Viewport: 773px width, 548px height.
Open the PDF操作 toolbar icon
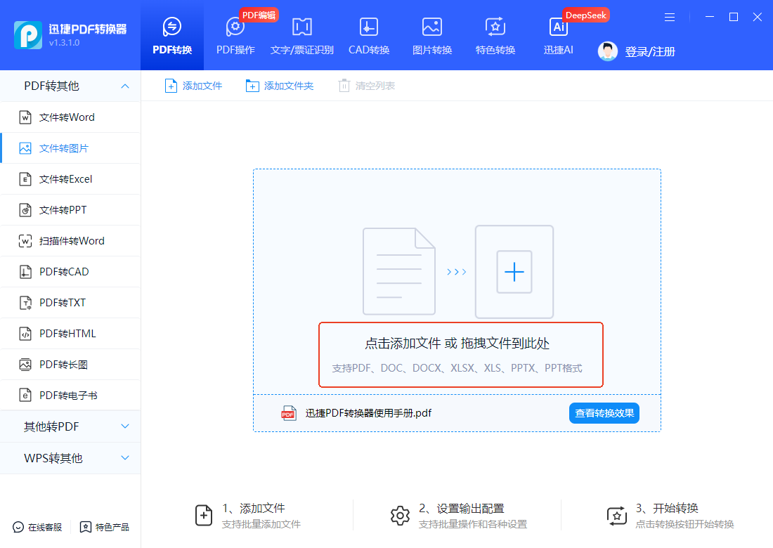tap(235, 27)
